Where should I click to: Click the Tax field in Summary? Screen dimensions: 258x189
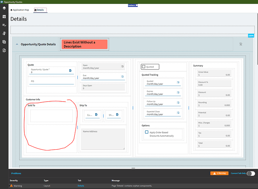[214, 134]
